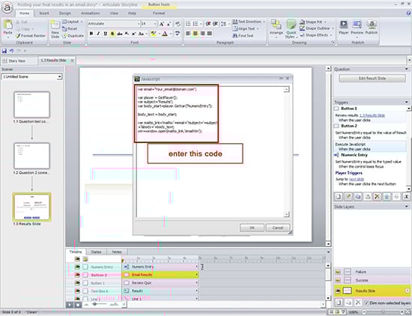The height and width of the screenshot is (316, 412).
Task: Click the 'next slide' link in Player Triggers
Action: (357, 179)
